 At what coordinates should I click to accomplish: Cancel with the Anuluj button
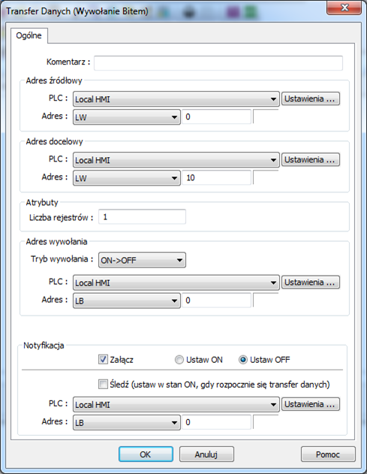(206, 454)
